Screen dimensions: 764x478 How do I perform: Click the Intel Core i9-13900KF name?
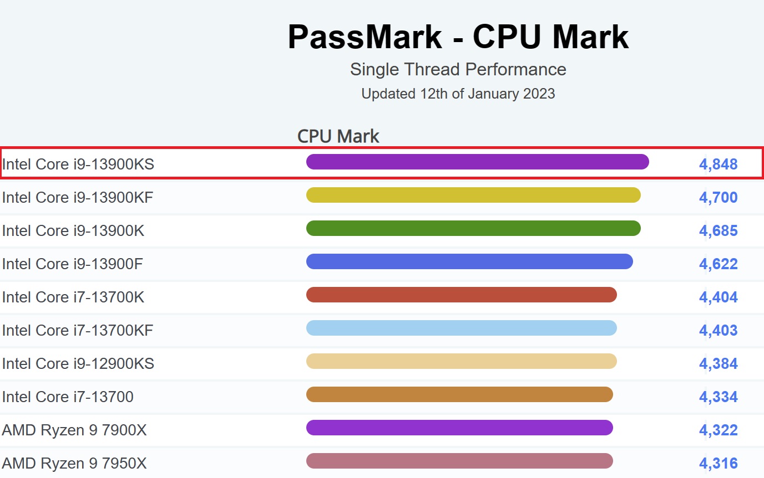point(78,198)
